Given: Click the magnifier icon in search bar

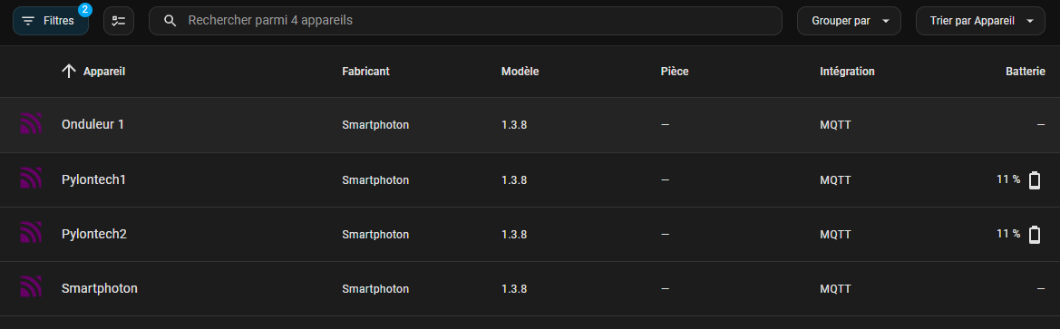Looking at the screenshot, I should click(x=170, y=21).
